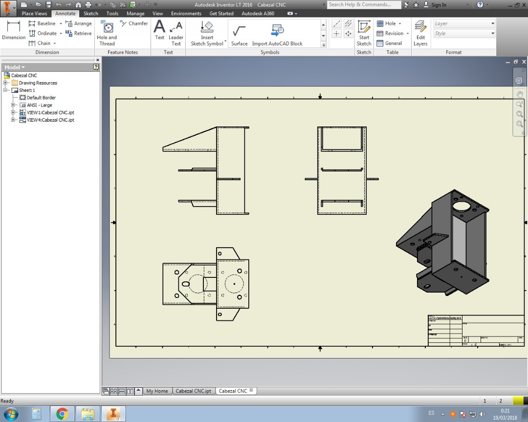528x422 pixels.
Task: Open the Revision dropdown arrow
Action: [407, 33]
